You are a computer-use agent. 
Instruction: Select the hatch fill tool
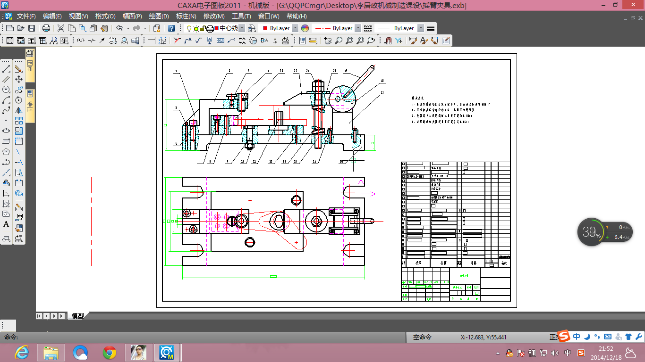click(x=6, y=204)
